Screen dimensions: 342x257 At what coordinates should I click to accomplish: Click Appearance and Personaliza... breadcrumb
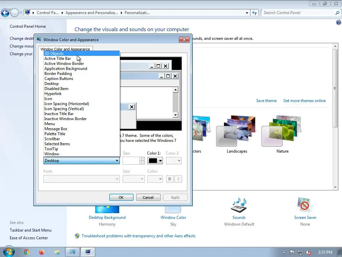click(x=92, y=13)
